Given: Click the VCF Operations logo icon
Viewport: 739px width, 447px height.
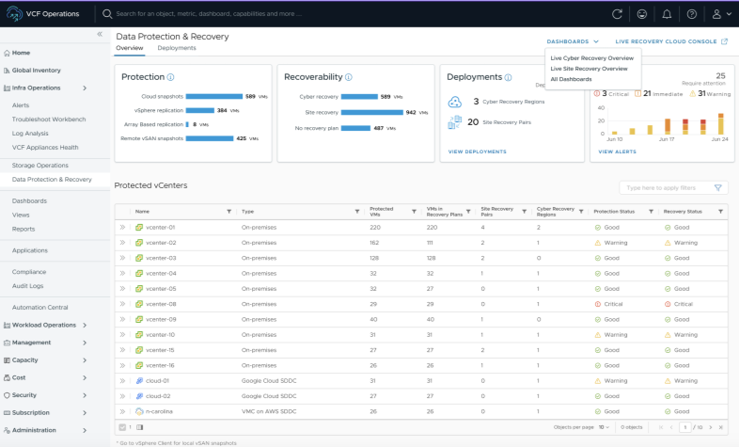Looking at the screenshot, I should 14,14.
